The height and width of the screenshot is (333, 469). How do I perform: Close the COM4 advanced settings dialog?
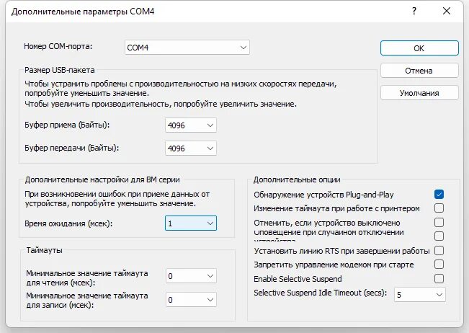[x=447, y=12]
